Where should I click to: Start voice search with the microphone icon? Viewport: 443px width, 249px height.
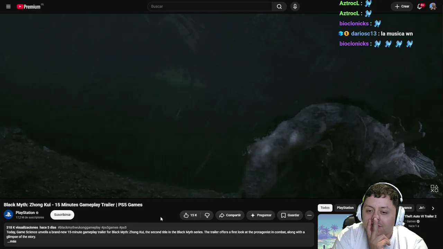pyautogui.click(x=295, y=7)
